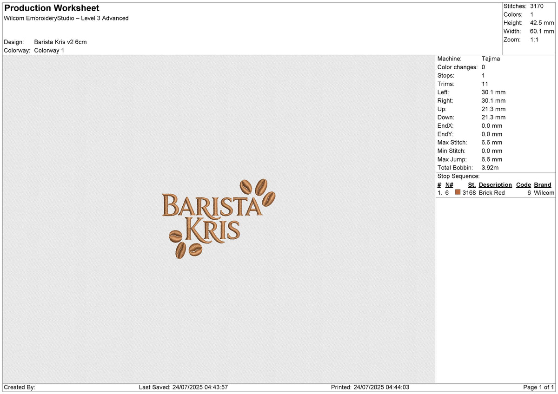Click the 'Printed: 24/07/2025 04:44:03' text
558x394 pixels.
[x=370, y=387]
